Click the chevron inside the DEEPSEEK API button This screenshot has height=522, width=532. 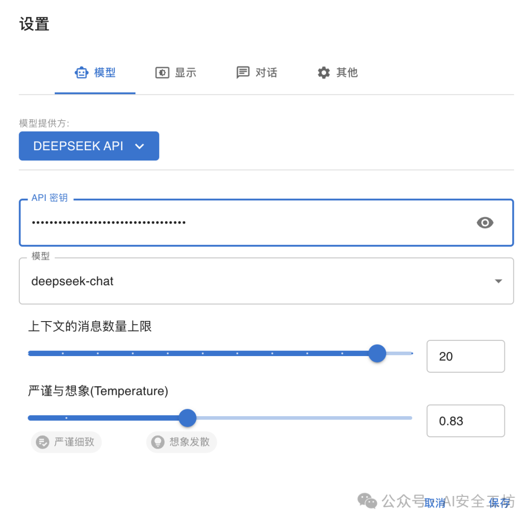click(x=140, y=146)
